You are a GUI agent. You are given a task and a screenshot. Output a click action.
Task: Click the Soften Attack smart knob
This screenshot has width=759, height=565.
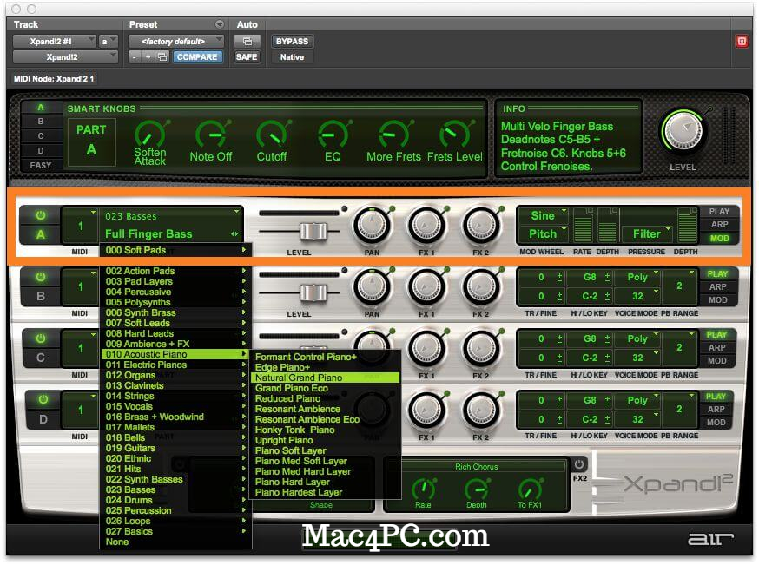pos(150,134)
